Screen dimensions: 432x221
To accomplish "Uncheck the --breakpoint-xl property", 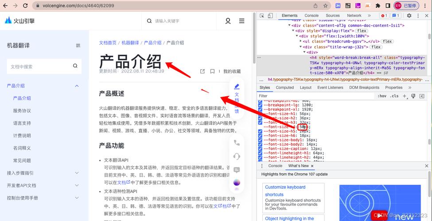I will [x=260, y=110].
